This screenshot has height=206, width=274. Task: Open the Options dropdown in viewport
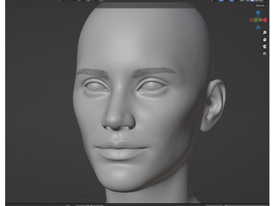pyautogui.click(x=261, y=6)
